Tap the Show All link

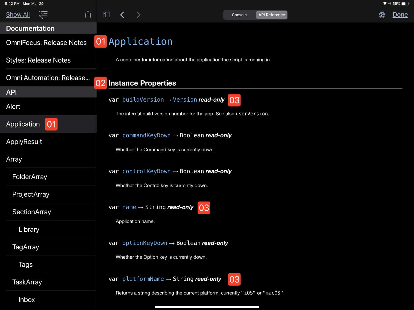(18, 14)
